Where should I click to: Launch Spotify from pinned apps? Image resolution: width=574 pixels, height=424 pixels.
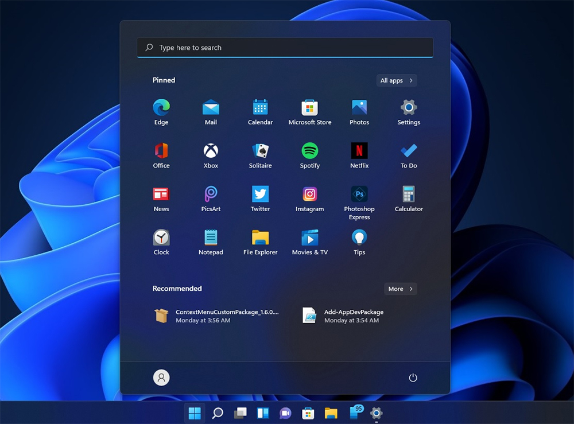[310, 151]
